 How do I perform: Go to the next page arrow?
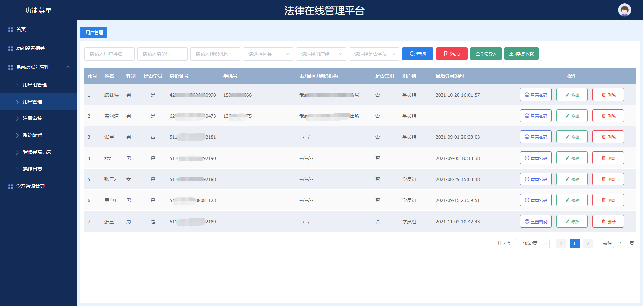[x=588, y=243]
